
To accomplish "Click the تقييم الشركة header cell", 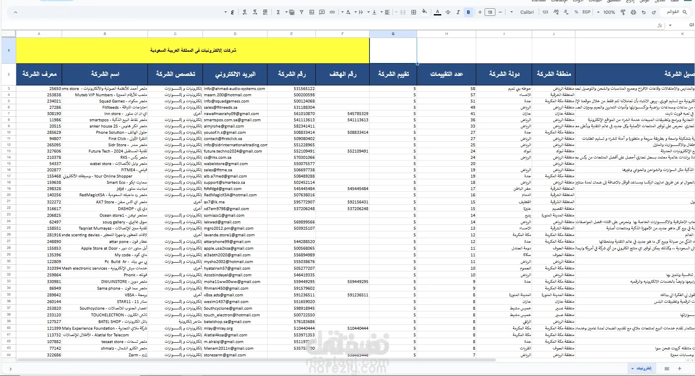I will click(x=393, y=74).
